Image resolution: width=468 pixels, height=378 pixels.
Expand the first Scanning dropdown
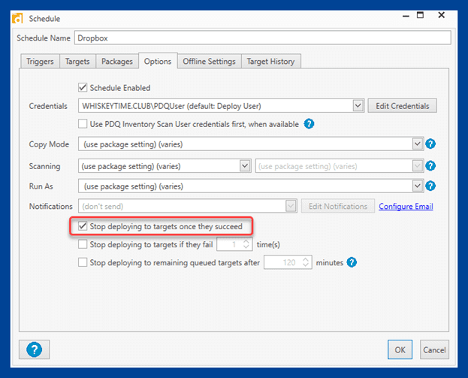[245, 166]
